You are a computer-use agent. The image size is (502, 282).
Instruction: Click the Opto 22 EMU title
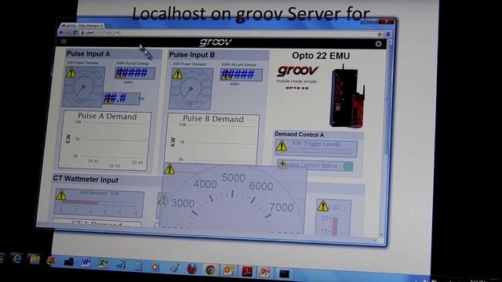[321, 56]
